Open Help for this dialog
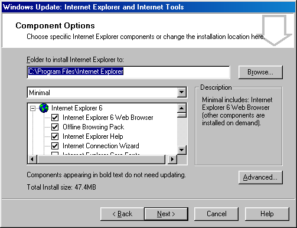297x228 pixels. coord(267,214)
